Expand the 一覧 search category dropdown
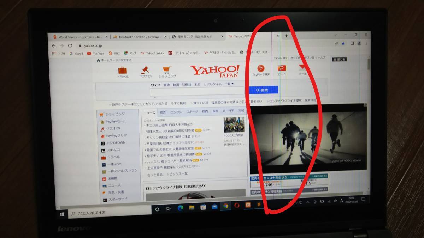Viewport: 424px width, 238px height. click(x=229, y=84)
